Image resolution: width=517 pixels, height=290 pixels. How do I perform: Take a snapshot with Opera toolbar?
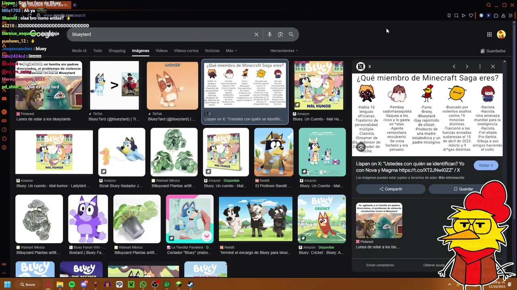[456, 16]
